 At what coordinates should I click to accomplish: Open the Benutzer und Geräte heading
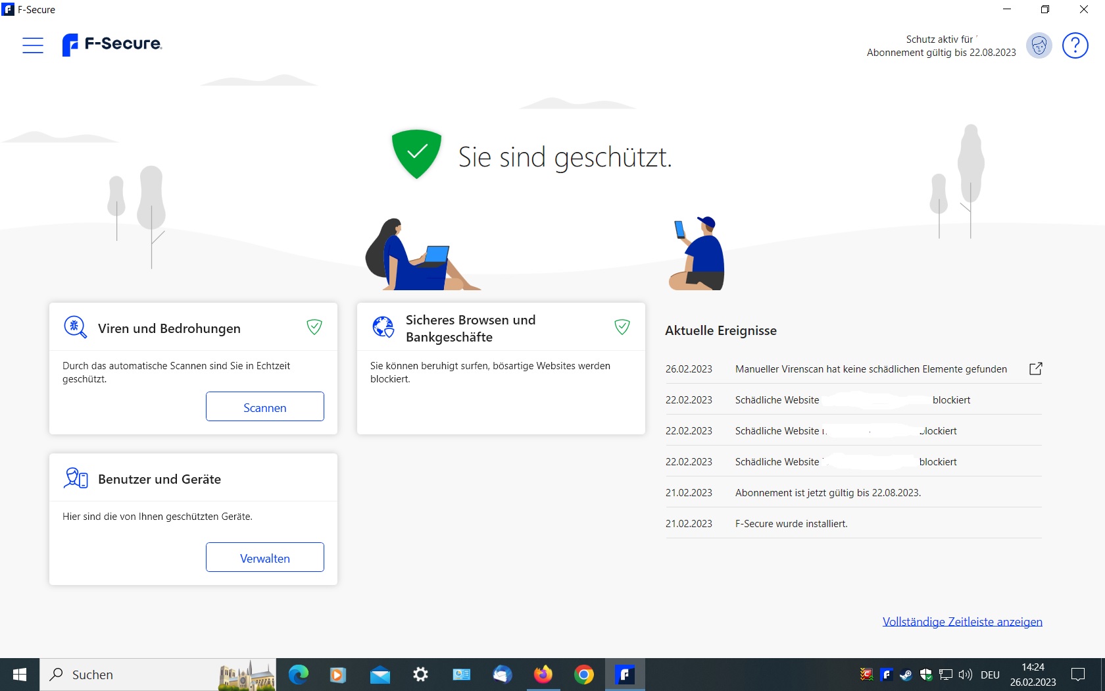(x=159, y=479)
